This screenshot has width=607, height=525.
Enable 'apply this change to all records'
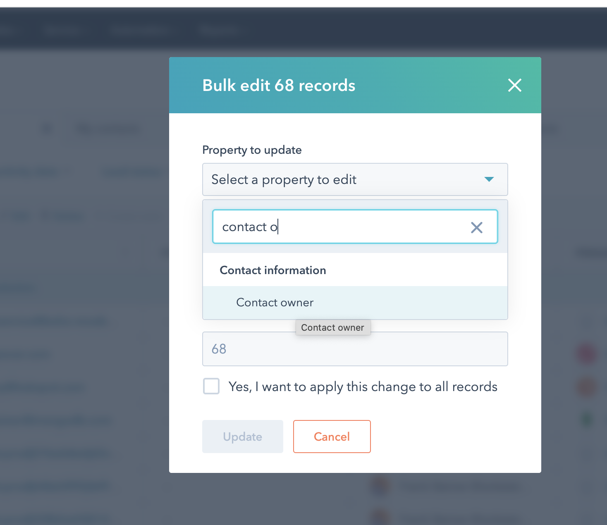(211, 386)
